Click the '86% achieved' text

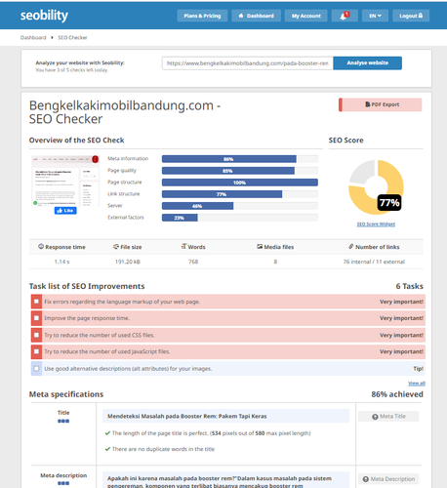pos(397,394)
